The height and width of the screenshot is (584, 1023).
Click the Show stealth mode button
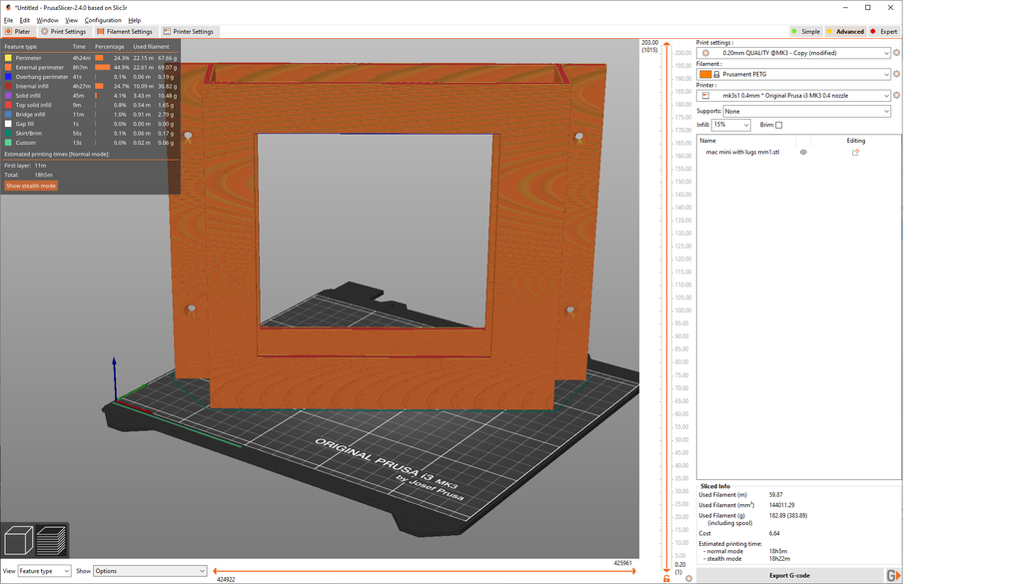coord(31,186)
